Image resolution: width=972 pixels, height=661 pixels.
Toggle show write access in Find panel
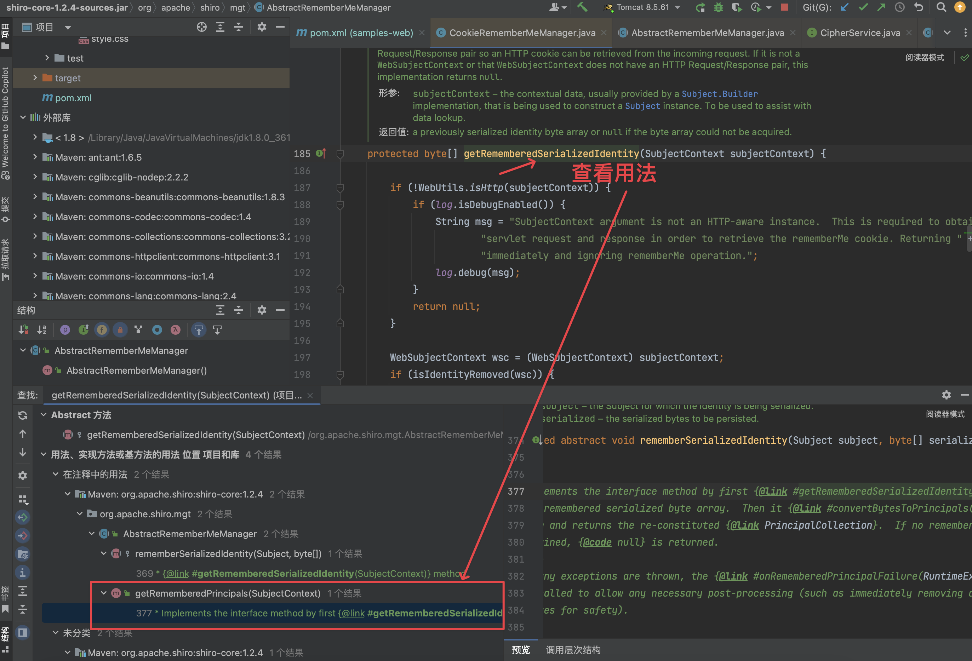[23, 536]
